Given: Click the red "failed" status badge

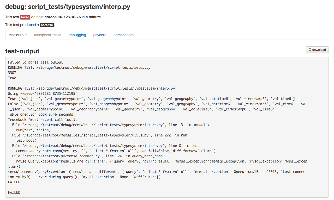Looking at the screenshot, I should (x=25, y=17).
